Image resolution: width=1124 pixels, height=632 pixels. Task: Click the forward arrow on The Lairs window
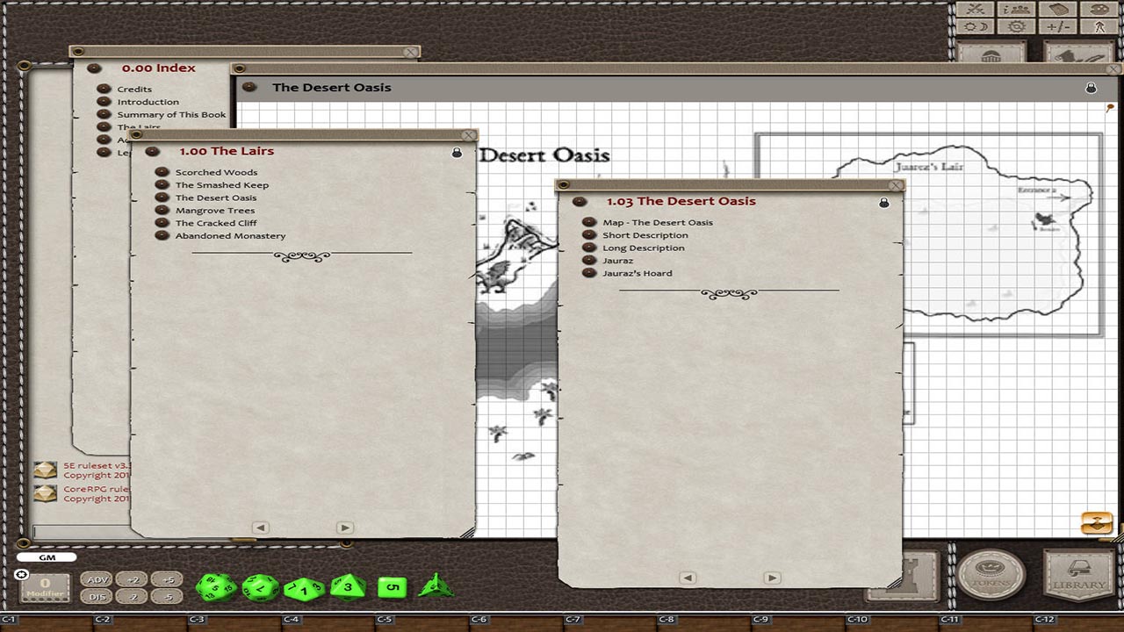point(343,527)
